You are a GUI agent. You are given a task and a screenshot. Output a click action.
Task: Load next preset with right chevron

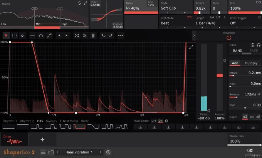pos(101,152)
